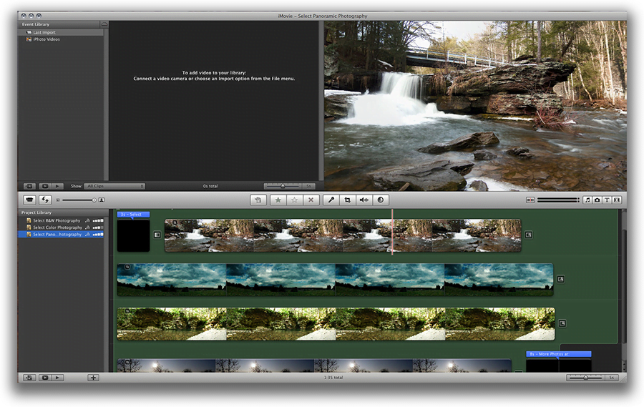644x407 pixels.
Task: Open the camera import window
Action: pos(29,200)
